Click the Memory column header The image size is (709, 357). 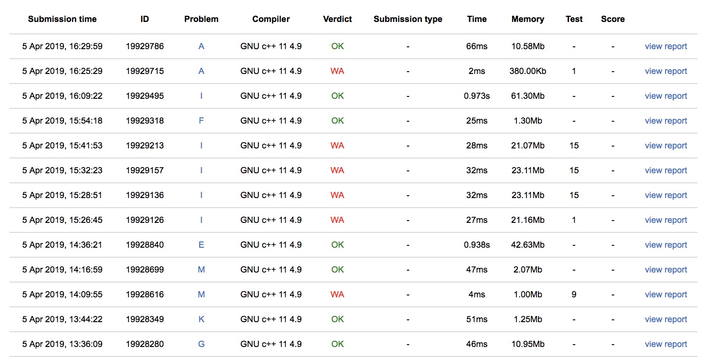coord(527,19)
